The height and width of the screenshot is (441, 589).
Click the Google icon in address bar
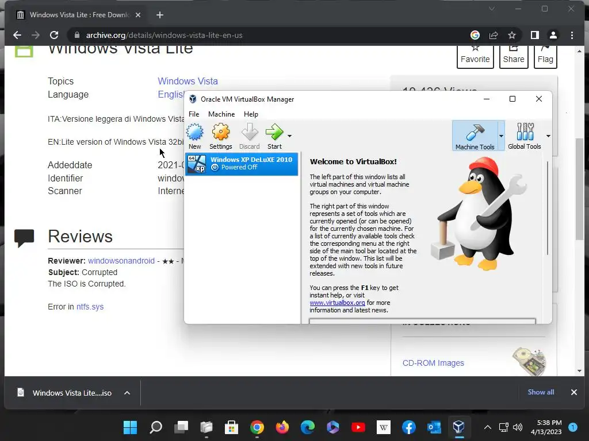(x=475, y=35)
